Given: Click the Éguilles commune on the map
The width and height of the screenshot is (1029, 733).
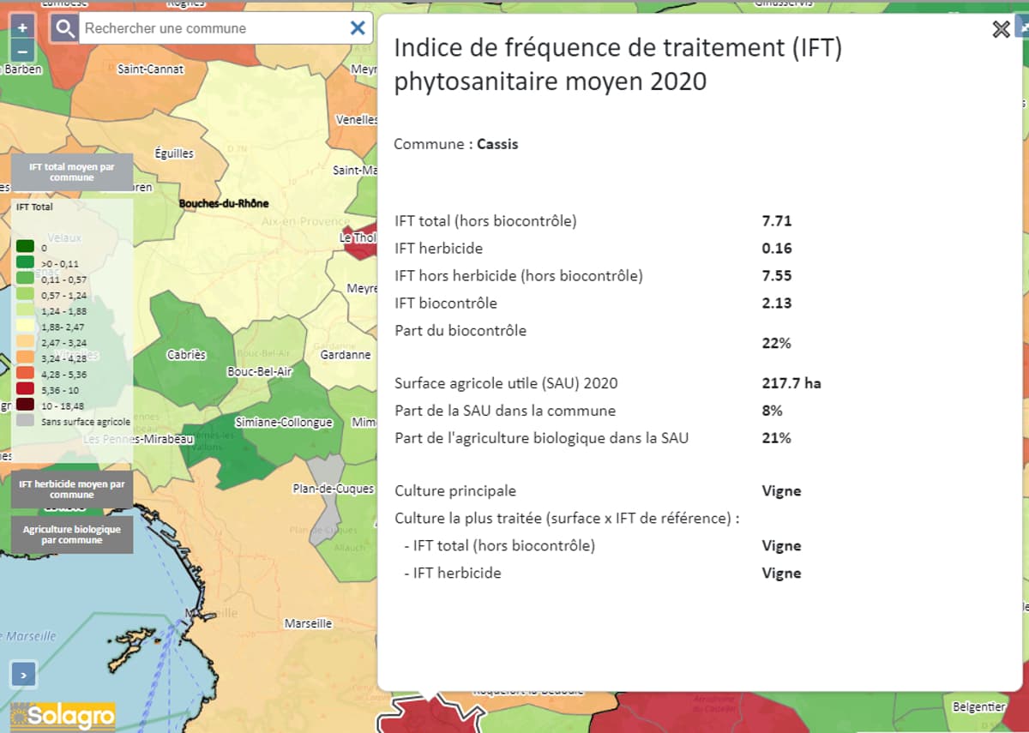Looking at the screenshot, I should (x=174, y=154).
